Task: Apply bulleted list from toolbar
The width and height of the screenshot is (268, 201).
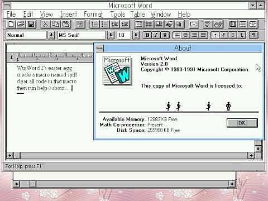Action: pos(104,24)
